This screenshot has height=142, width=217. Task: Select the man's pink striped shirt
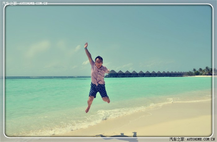click(99, 75)
